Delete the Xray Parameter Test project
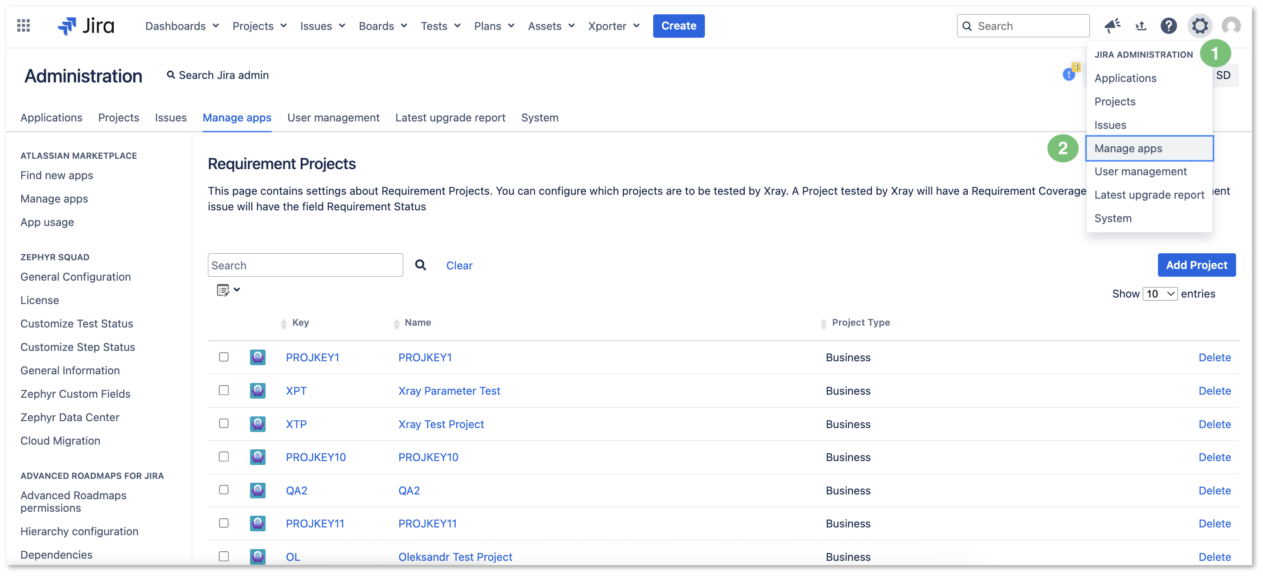 point(1214,391)
